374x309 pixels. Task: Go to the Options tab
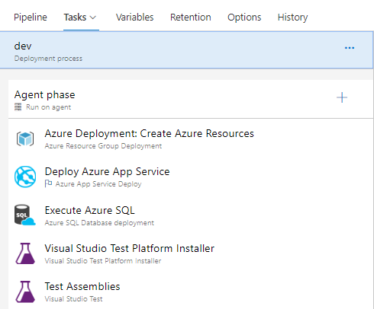pos(244,18)
